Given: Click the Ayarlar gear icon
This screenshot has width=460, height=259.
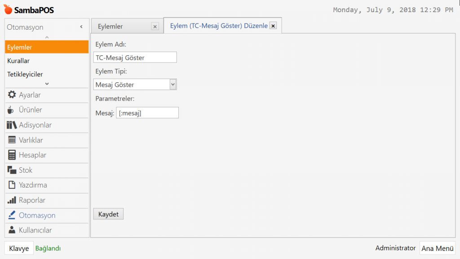Looking at the screenshot, I should click(12, 95).
